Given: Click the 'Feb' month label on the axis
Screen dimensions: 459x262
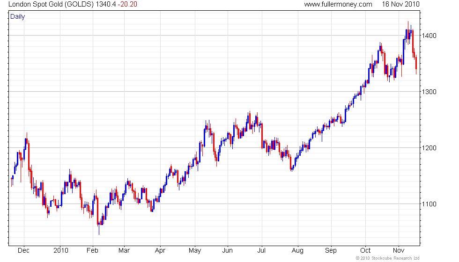Looking at the screenshot, I should click(x=92, y=251).
